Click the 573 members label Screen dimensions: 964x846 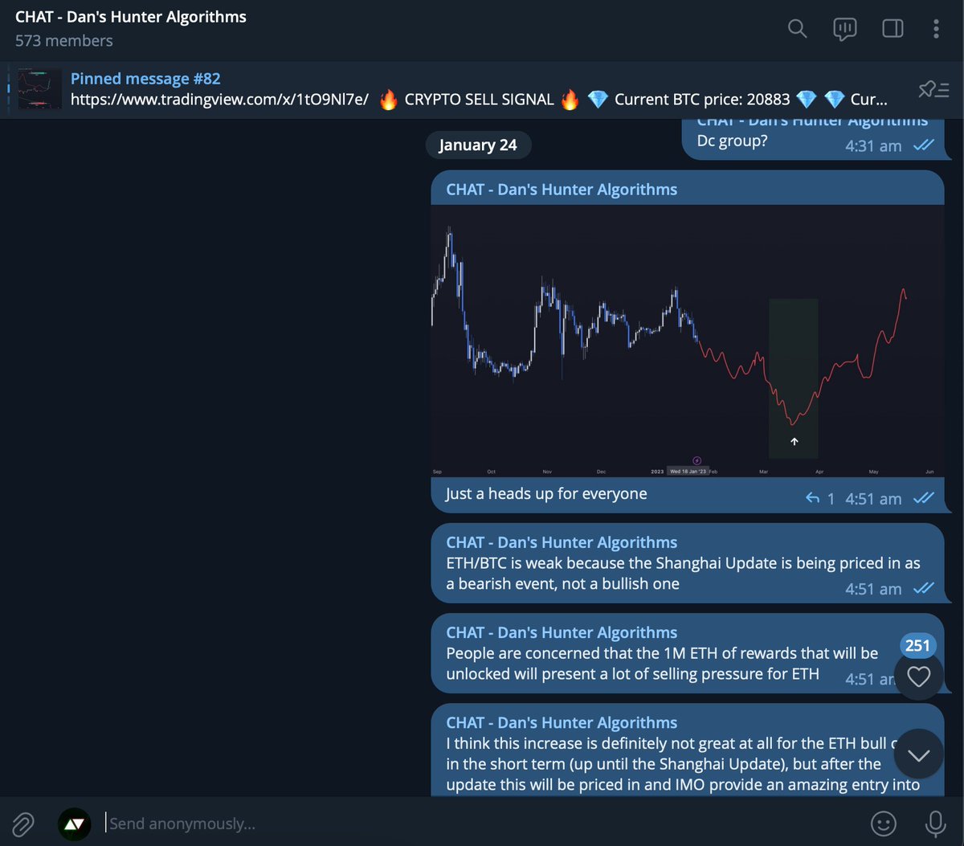(64, 40)
